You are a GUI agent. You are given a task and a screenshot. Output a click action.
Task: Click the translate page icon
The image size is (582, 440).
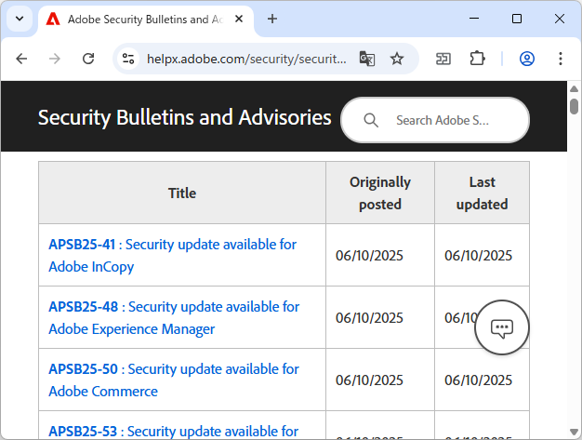(367, 59)
